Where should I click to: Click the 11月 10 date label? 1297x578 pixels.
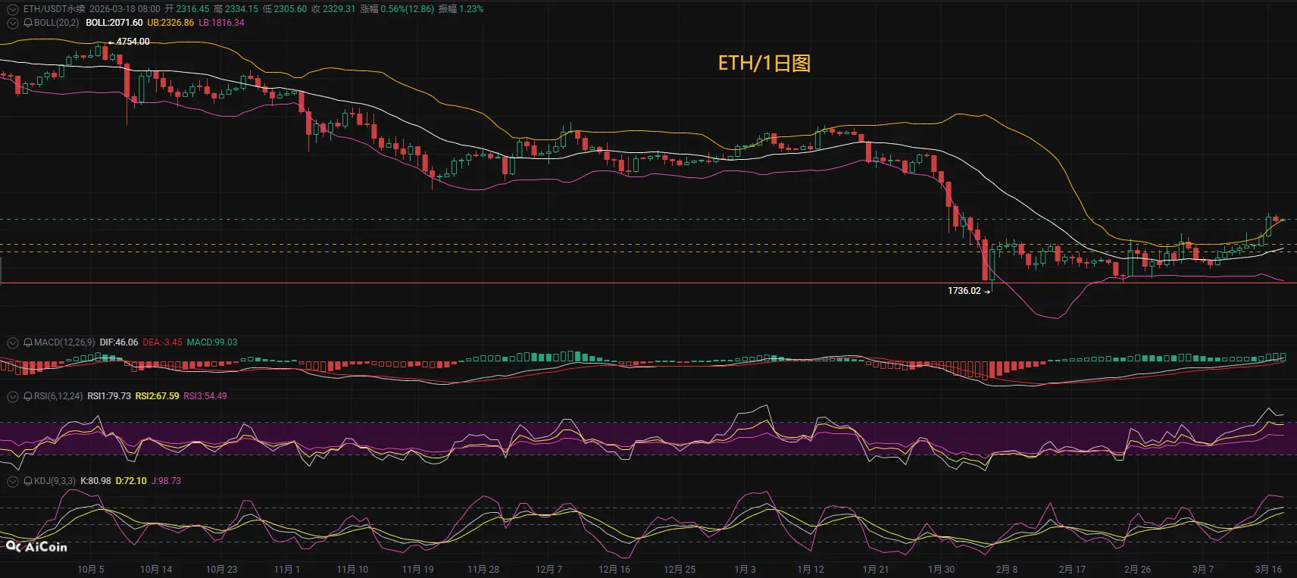352,570
